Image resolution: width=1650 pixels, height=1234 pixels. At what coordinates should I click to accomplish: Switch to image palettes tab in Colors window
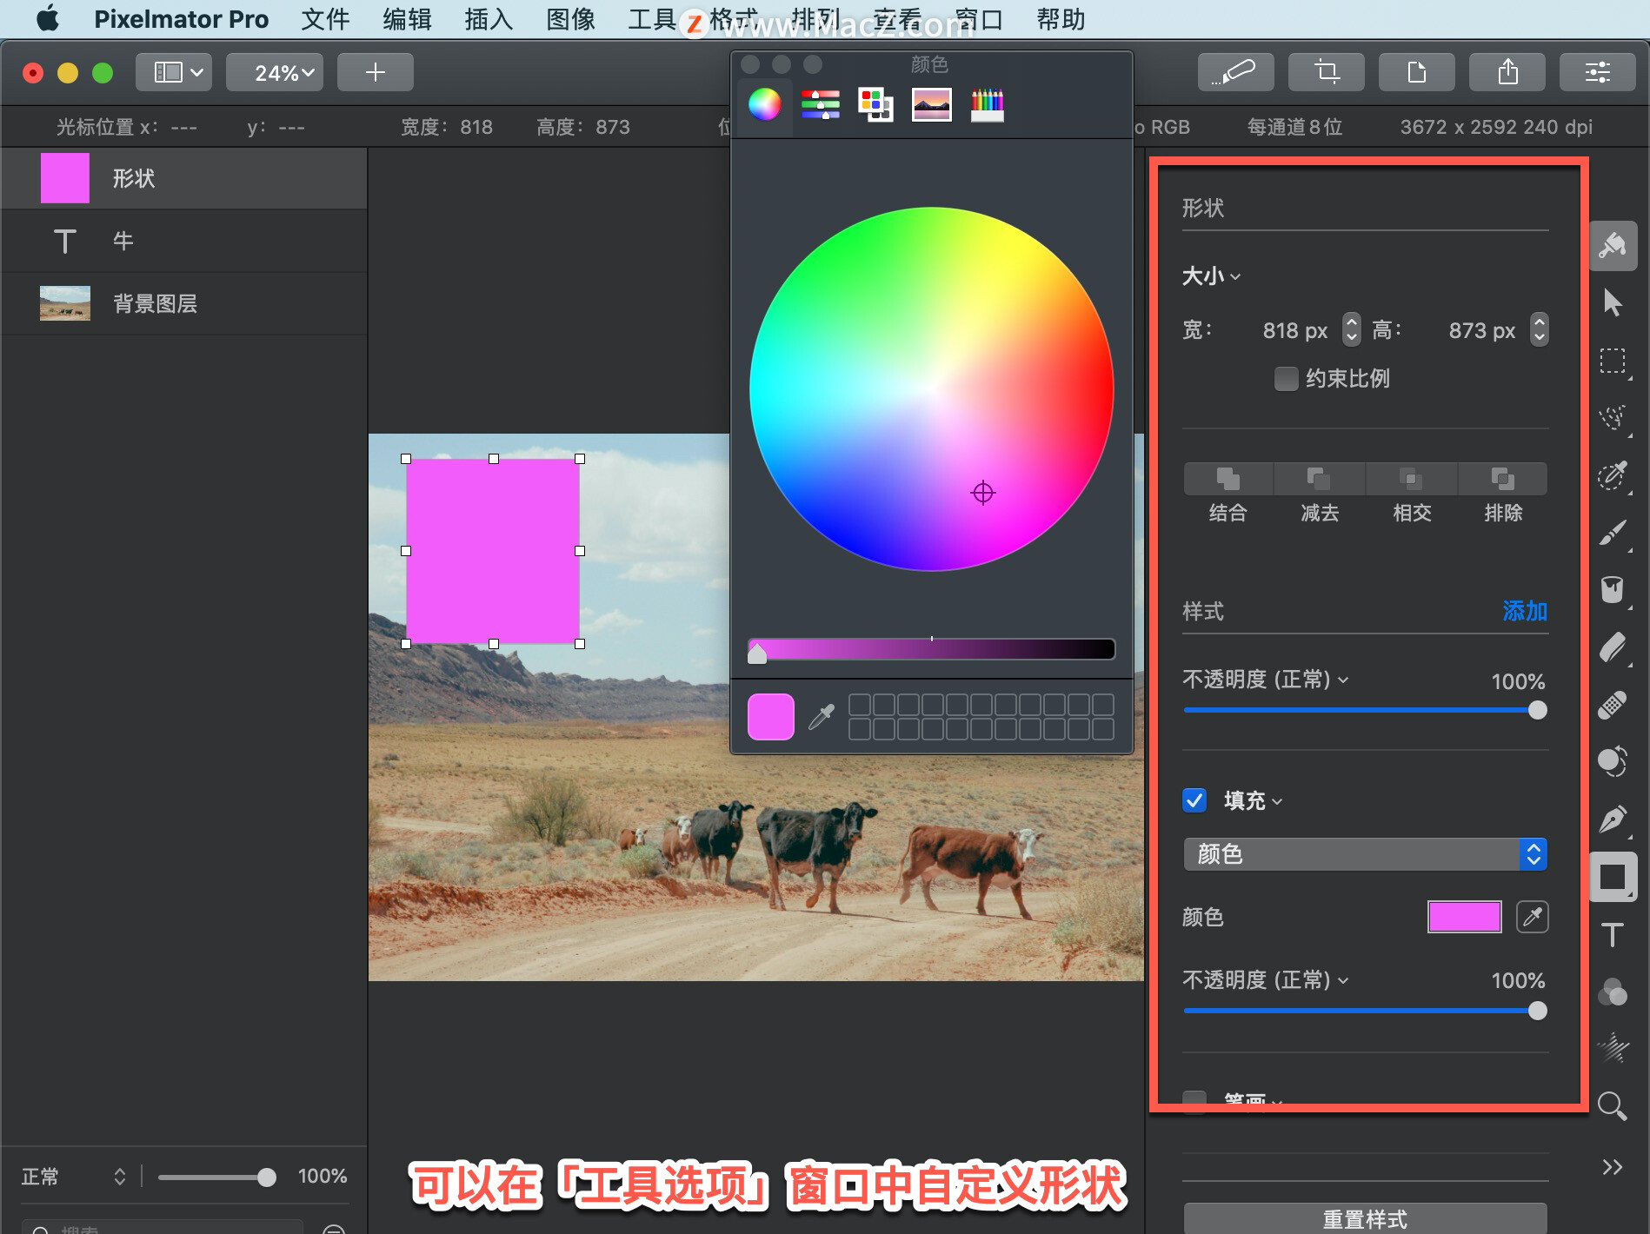pyautogui.click(x=931, y=104)
